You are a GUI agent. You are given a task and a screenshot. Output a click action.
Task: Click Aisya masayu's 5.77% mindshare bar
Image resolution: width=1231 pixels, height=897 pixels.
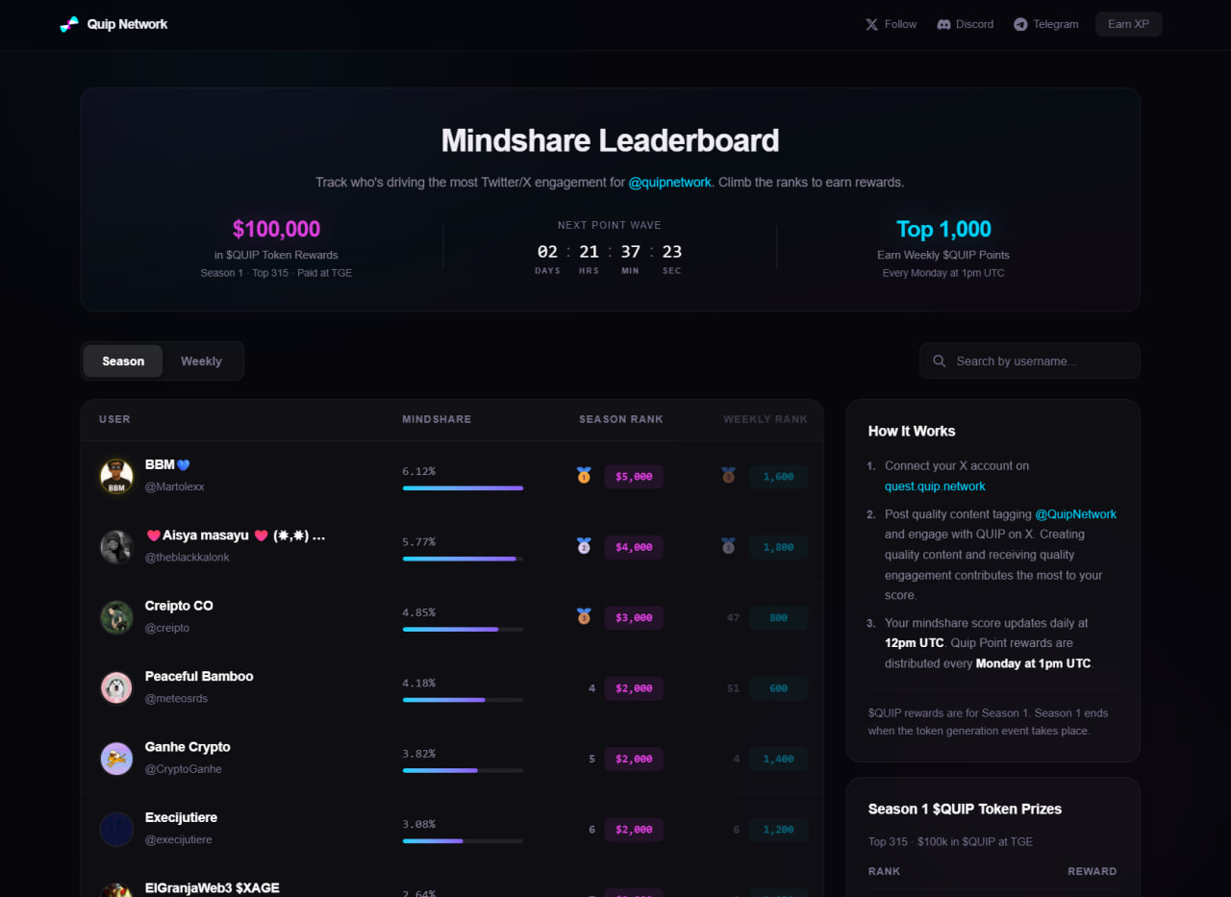463,559
